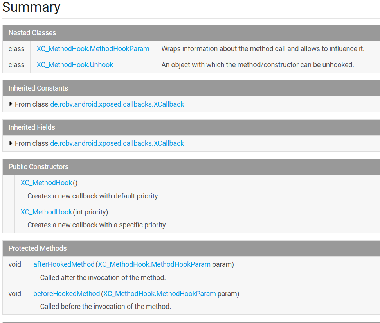Open XC_MethodHook.MethodHookParam nested class link

93,49
